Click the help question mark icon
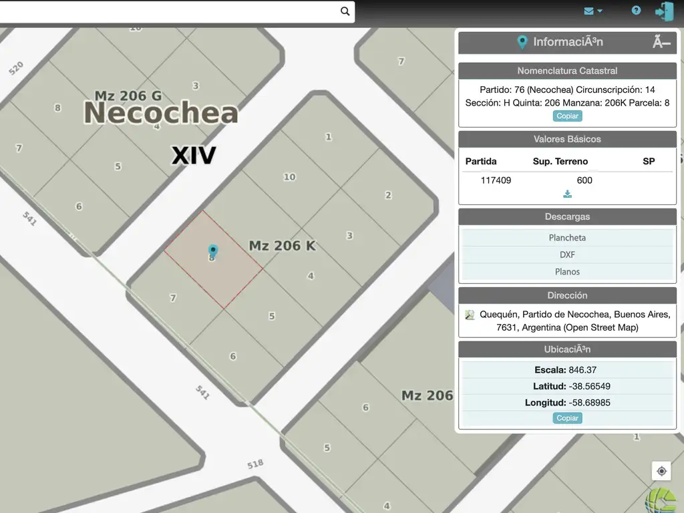The width and height of the screenshot is (684, 513). coord(636,11)
